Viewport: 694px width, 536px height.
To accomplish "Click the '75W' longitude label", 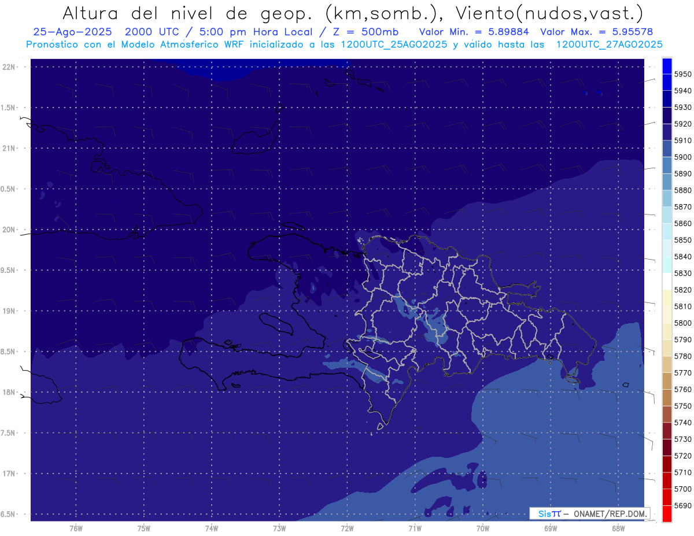I will 144,528.
